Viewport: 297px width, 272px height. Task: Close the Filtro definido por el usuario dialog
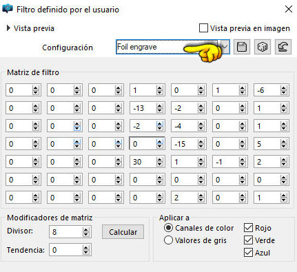point(288,9)
